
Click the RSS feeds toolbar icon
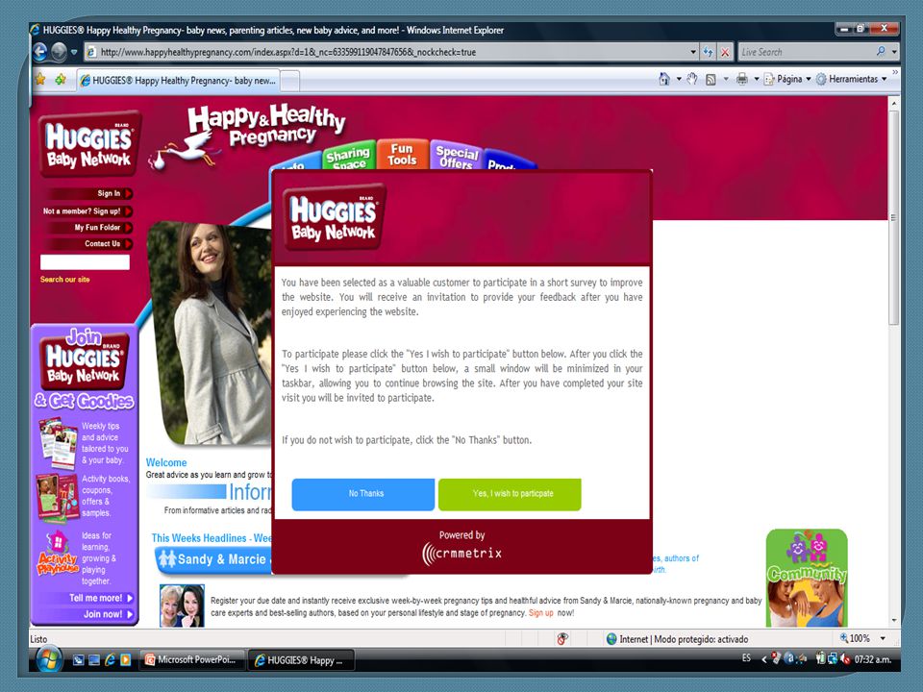pyautogui.click(x=711, y=79)
